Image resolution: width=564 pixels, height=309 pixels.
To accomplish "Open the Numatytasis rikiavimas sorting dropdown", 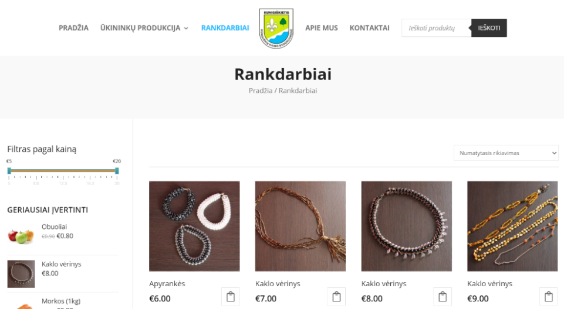I will coord(506,153).
